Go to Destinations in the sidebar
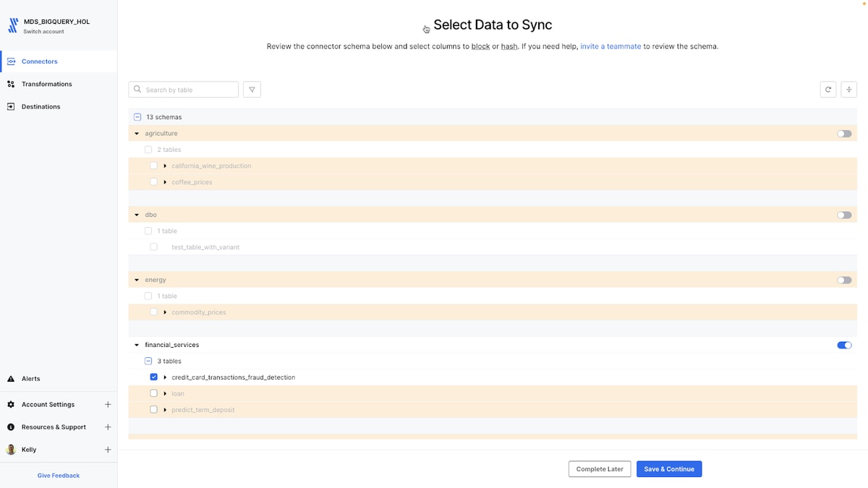Screen dimensions: 868x488 [x=41, y=106]
